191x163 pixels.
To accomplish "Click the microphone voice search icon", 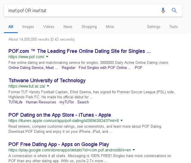I will [x=163, y=10].
